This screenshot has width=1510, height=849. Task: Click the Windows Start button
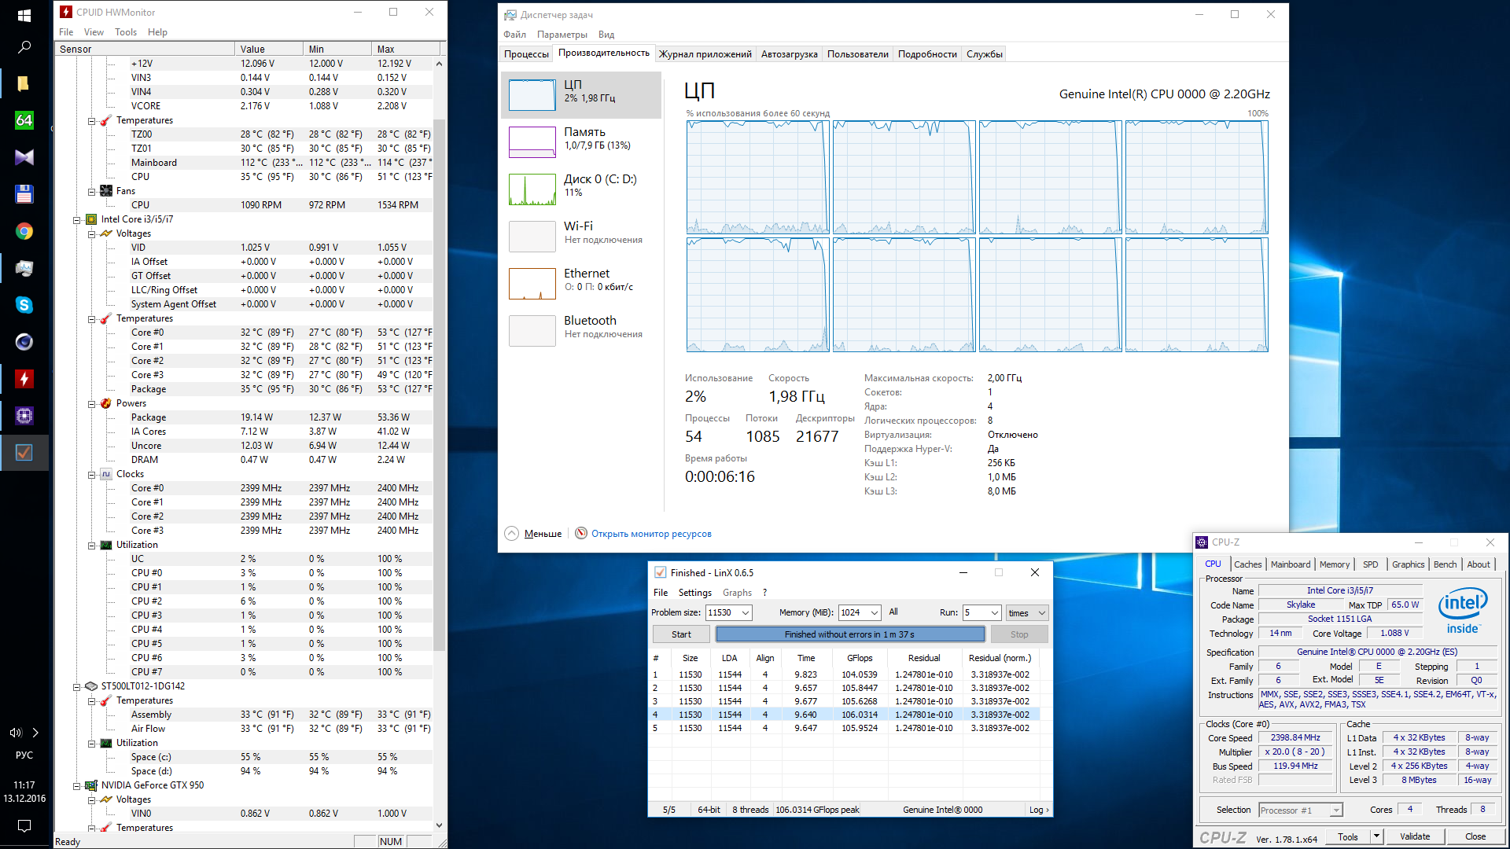[24, 15]
